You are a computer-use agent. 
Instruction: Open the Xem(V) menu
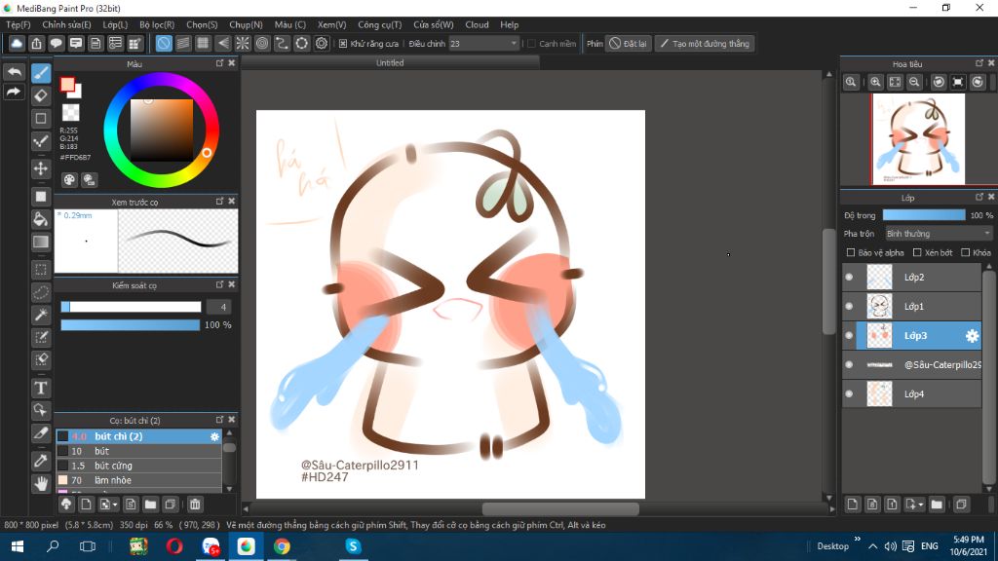click(x=331, y=24)
